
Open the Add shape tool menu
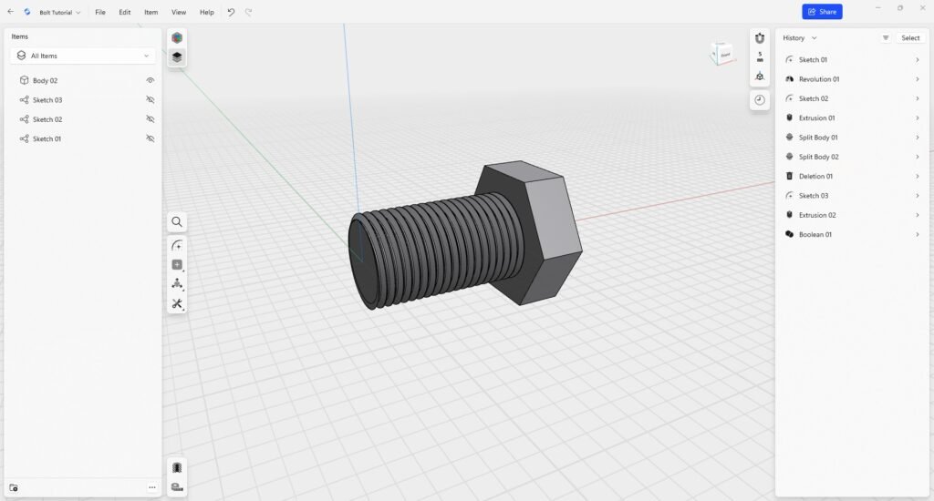coord(177,265)
